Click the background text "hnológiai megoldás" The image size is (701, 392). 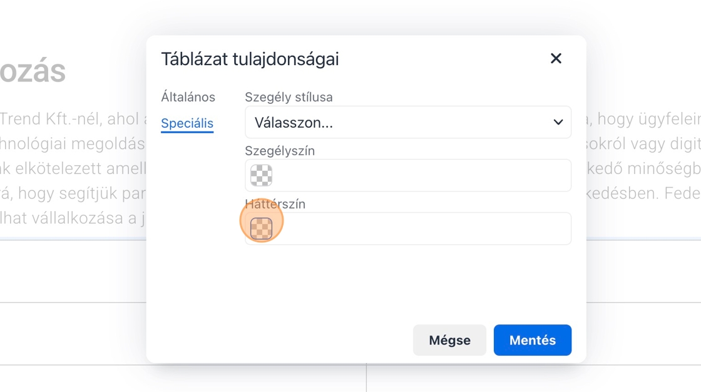point(72,143)
